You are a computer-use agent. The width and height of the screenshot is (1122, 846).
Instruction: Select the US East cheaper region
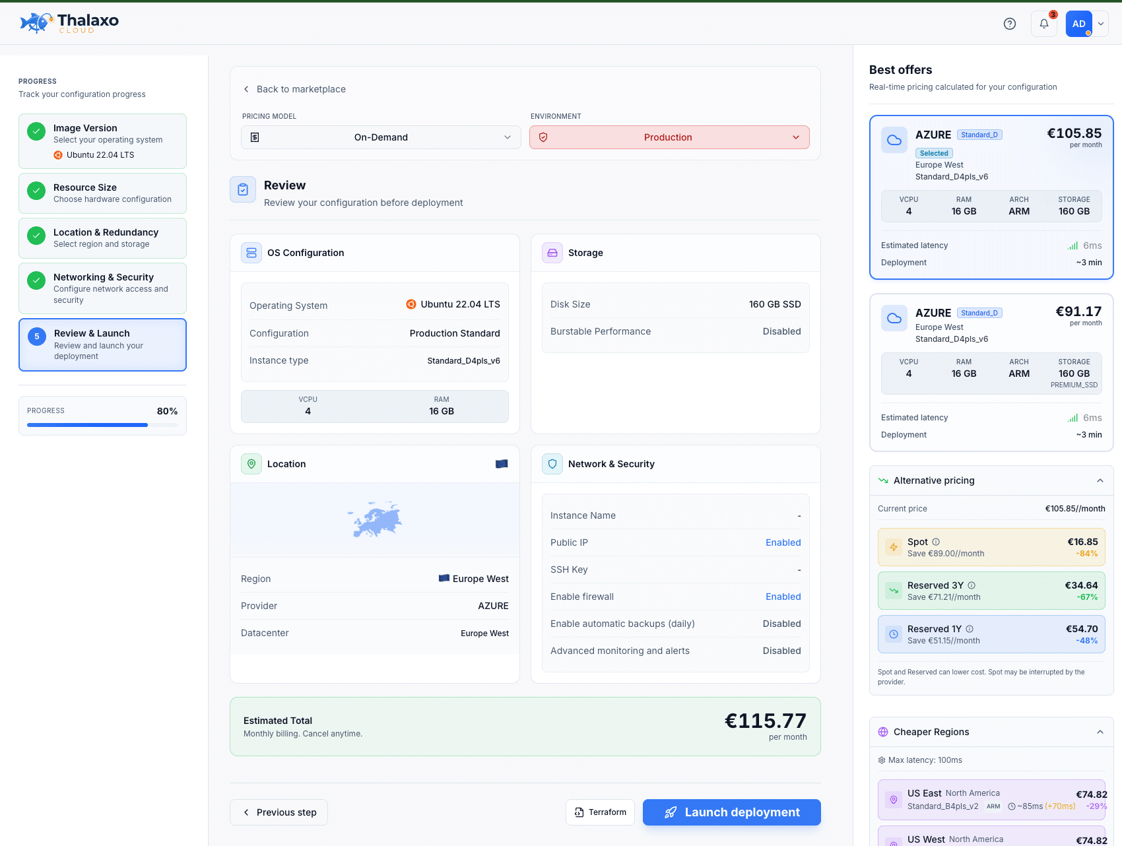[991, 800]
